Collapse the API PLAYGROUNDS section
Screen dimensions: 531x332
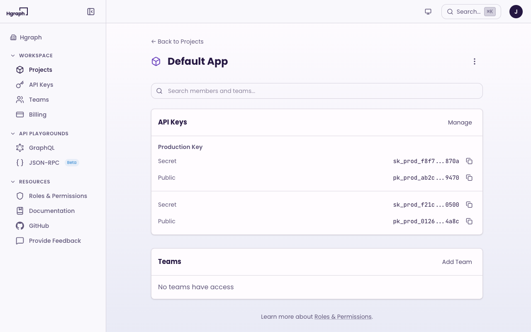(13, 133)
